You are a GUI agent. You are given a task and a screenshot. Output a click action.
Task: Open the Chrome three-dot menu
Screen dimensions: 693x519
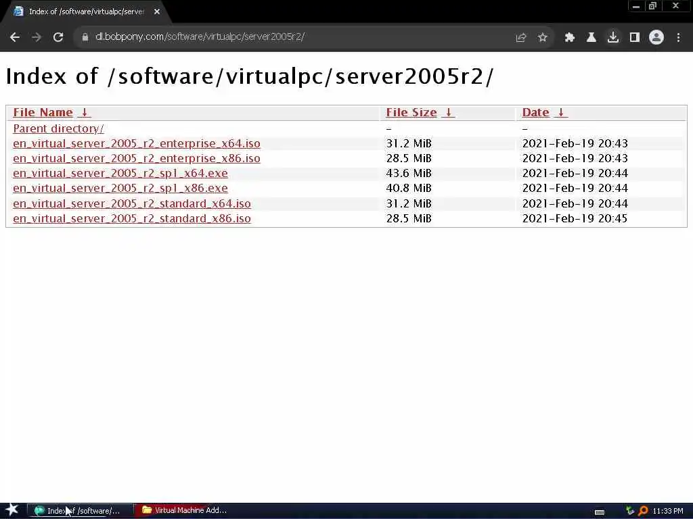[x=678, y=38]
